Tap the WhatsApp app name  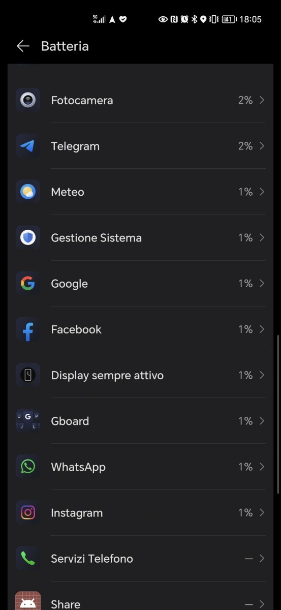tap(78, 467)
